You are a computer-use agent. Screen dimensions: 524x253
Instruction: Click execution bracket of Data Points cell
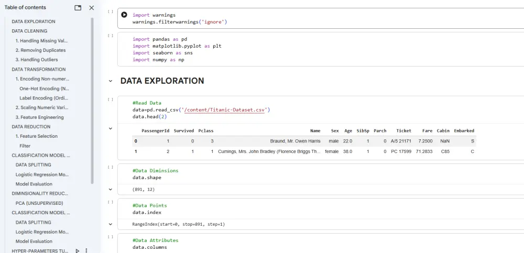pyautogui.click(x=110, y=202)
